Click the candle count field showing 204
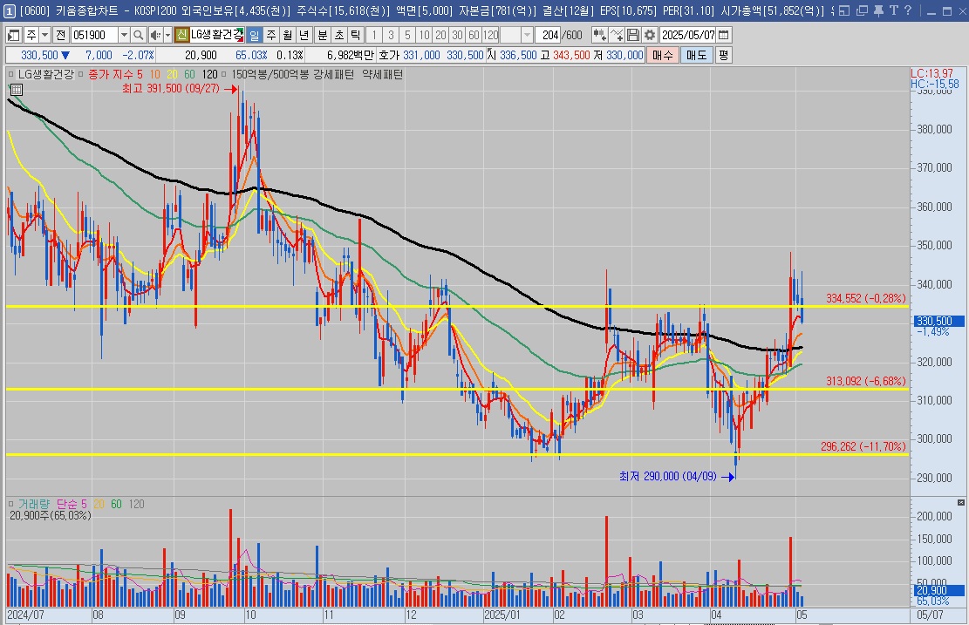Image resolution: width=969 pixels, height=625 pixels. click(x=548, y=35)
